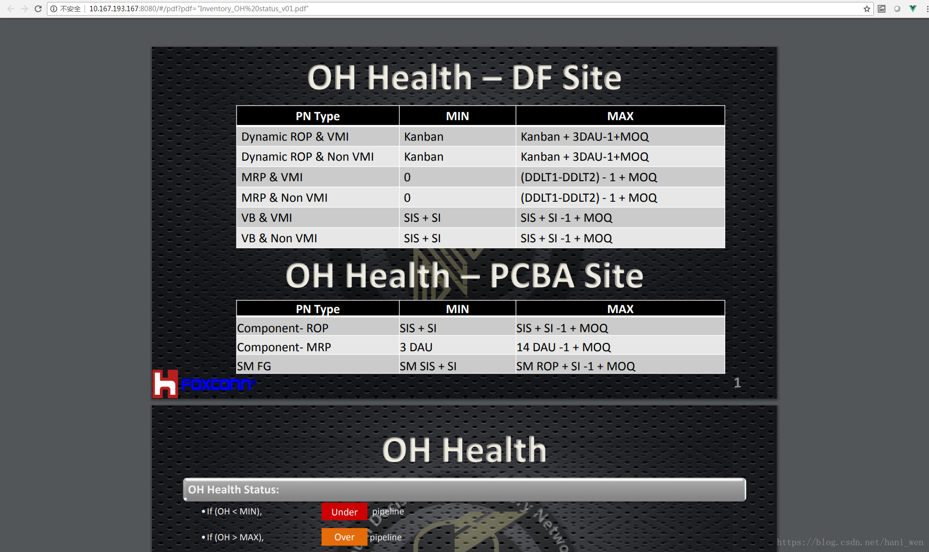Select the 'OH Health' title on page two
Image resolution: width=929 pixels, height=552 pixels.
click(x=464, y=450)
